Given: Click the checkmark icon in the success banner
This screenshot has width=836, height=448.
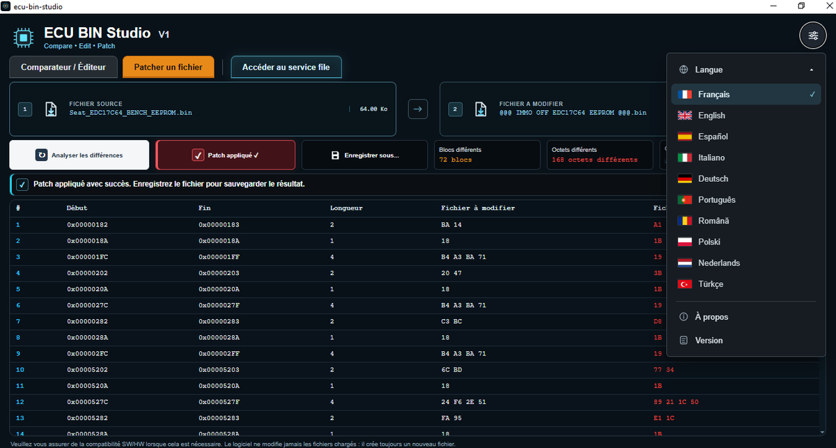Looking at the screenshot, I should click(x=22, y=185).
